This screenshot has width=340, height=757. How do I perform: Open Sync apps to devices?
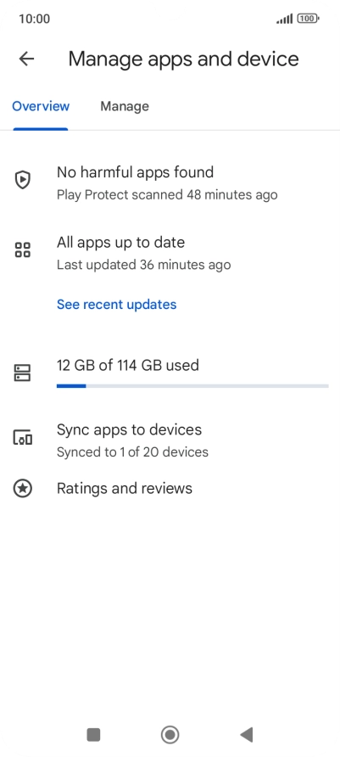point(170,440)
